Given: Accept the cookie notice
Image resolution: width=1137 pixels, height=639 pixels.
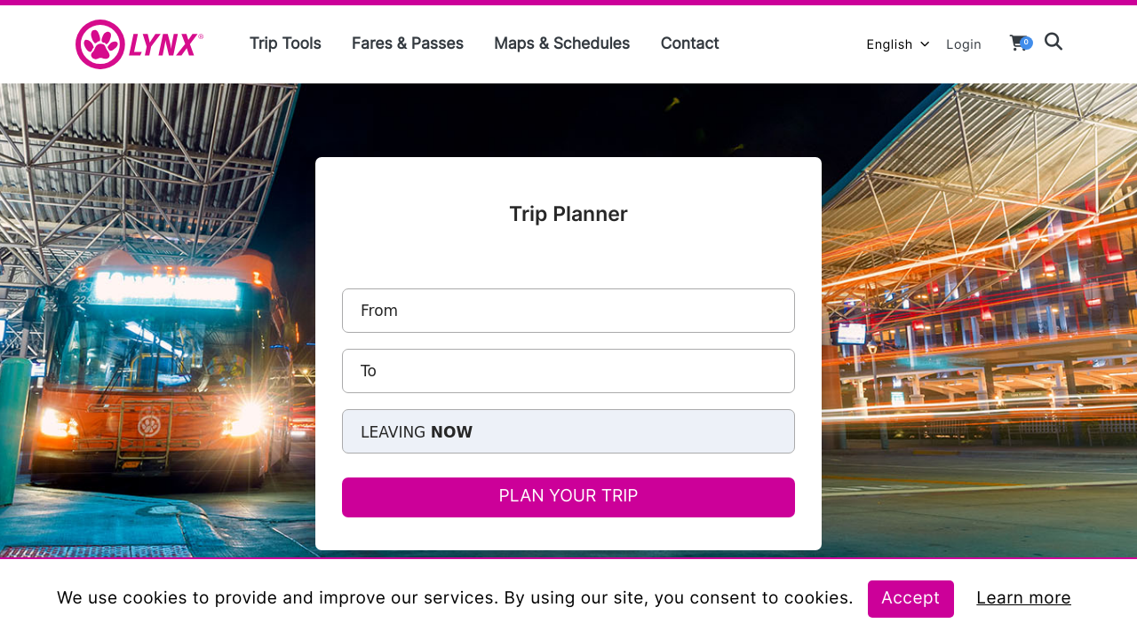Looking at the screenshot, I should (x=910, y=599).
